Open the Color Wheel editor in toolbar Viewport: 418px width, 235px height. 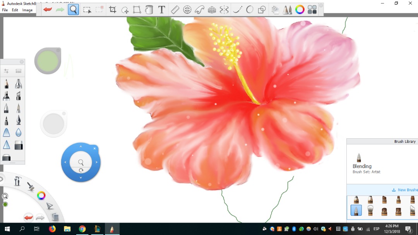tap(300, 10)
